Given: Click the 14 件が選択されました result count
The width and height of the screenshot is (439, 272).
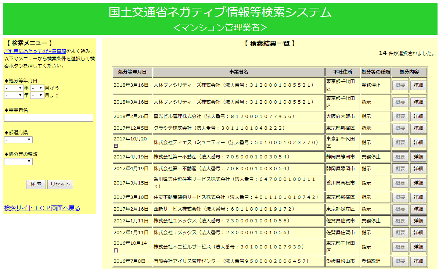Looking at the screenshot, I should [407, 53].
